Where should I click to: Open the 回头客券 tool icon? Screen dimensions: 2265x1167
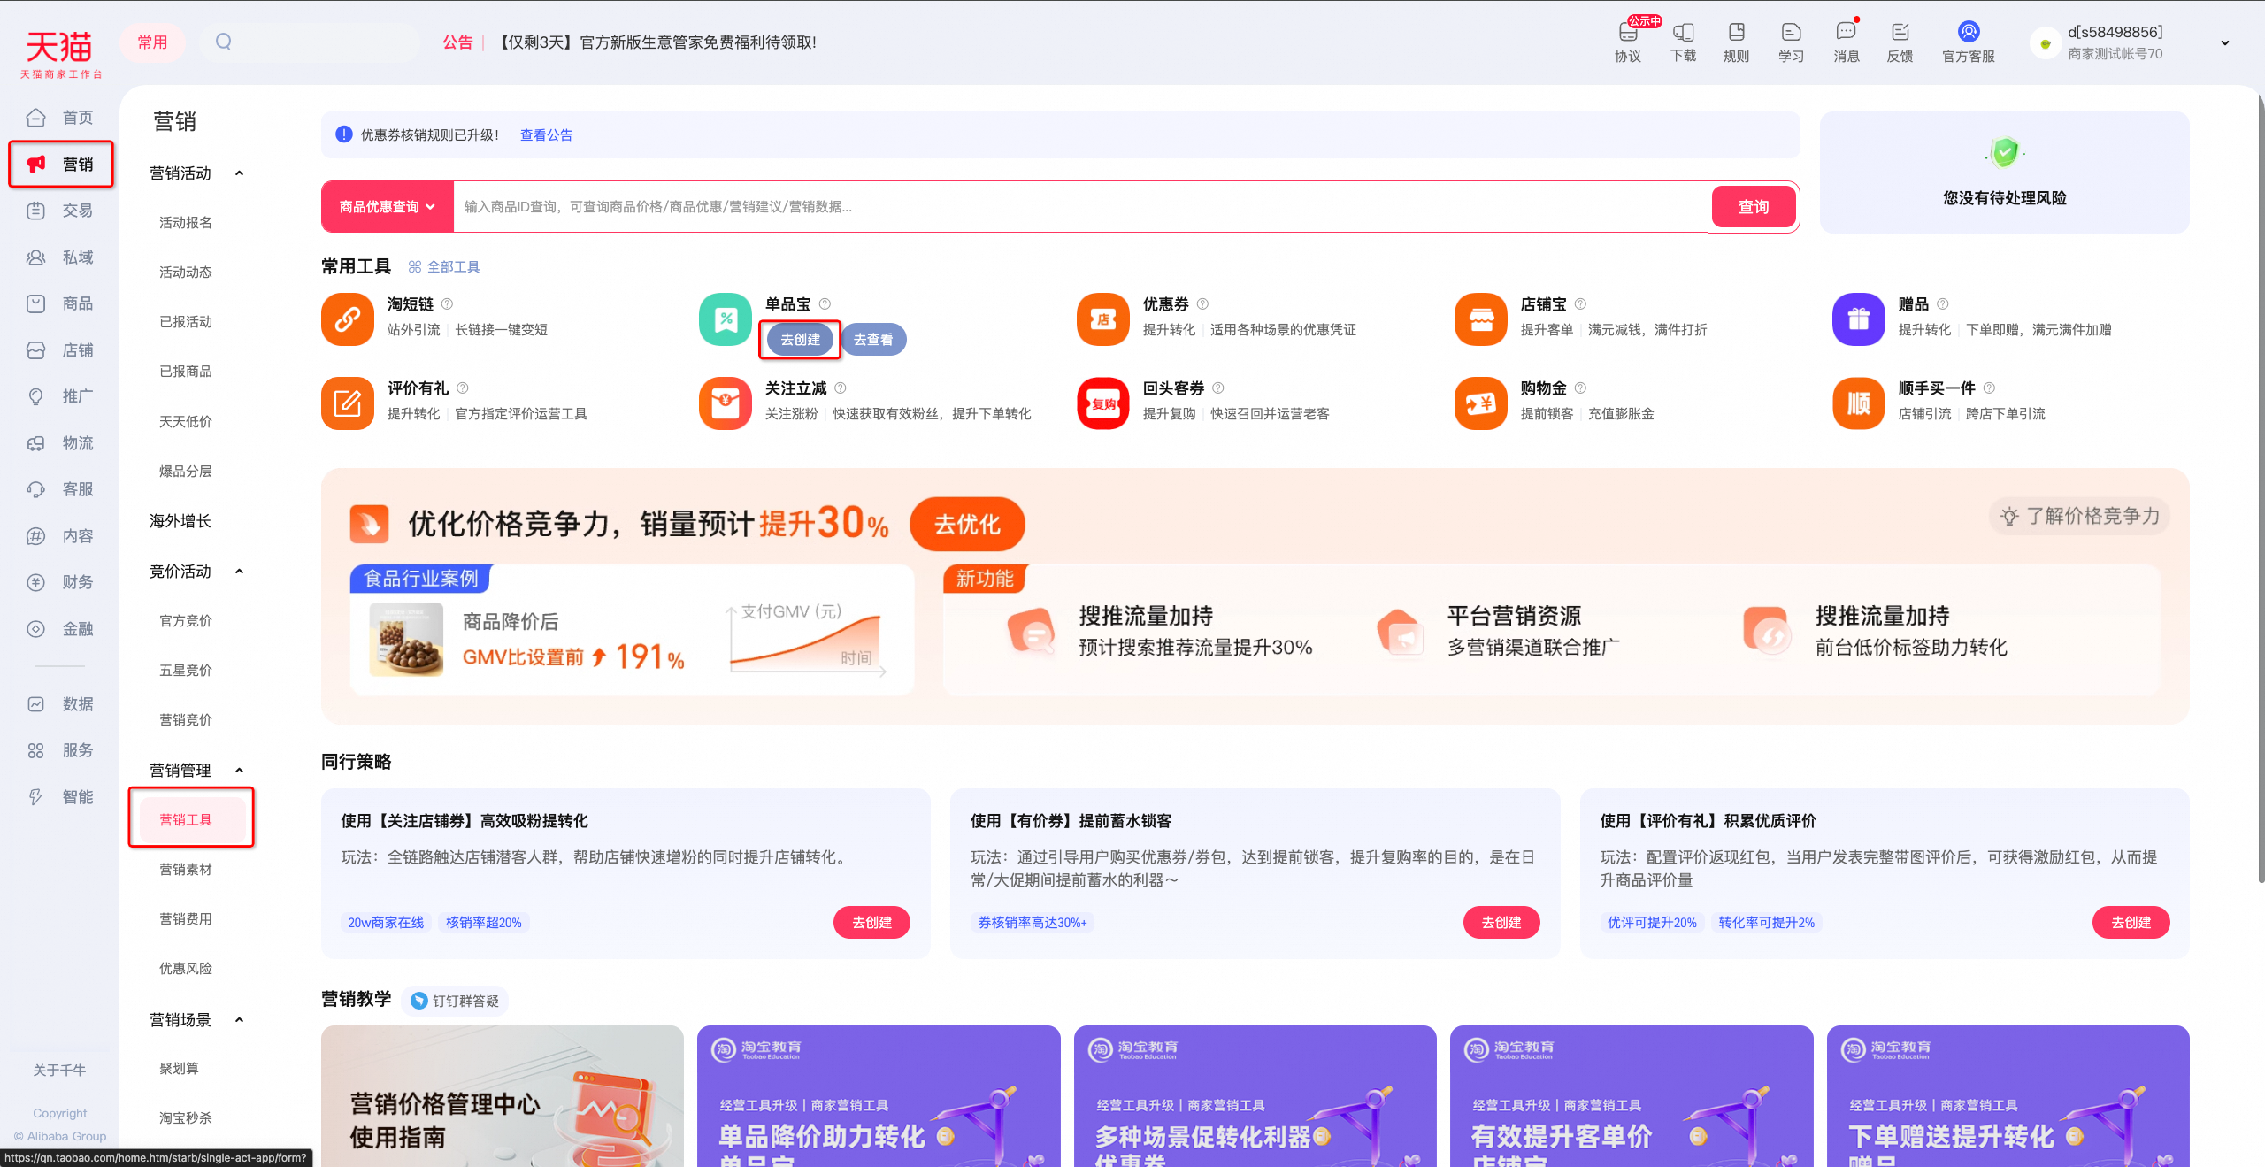pyautogui.click(x=1103, y=403)
